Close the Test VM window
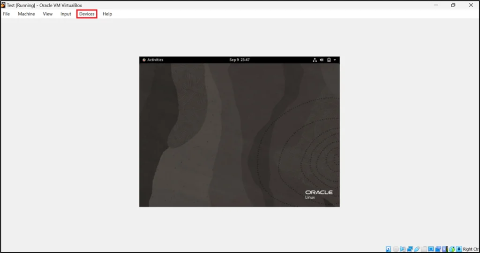The height and width of the screenshot is (253, 480). pos(471,5)
